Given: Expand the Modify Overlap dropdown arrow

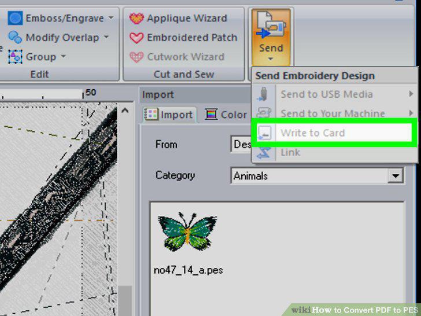Looking at the screenshot, I should click(106, 36).
